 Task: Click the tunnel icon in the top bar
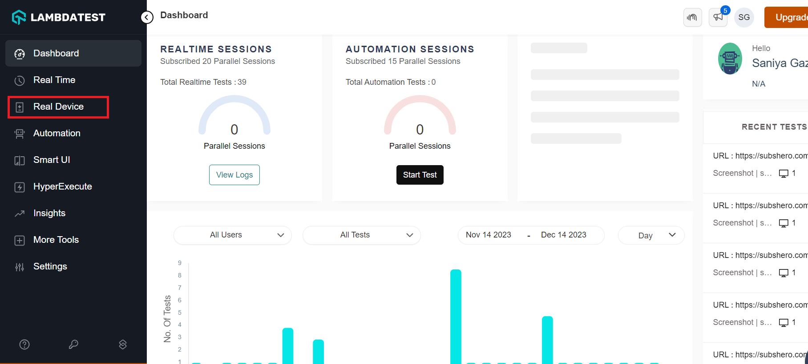692,17
